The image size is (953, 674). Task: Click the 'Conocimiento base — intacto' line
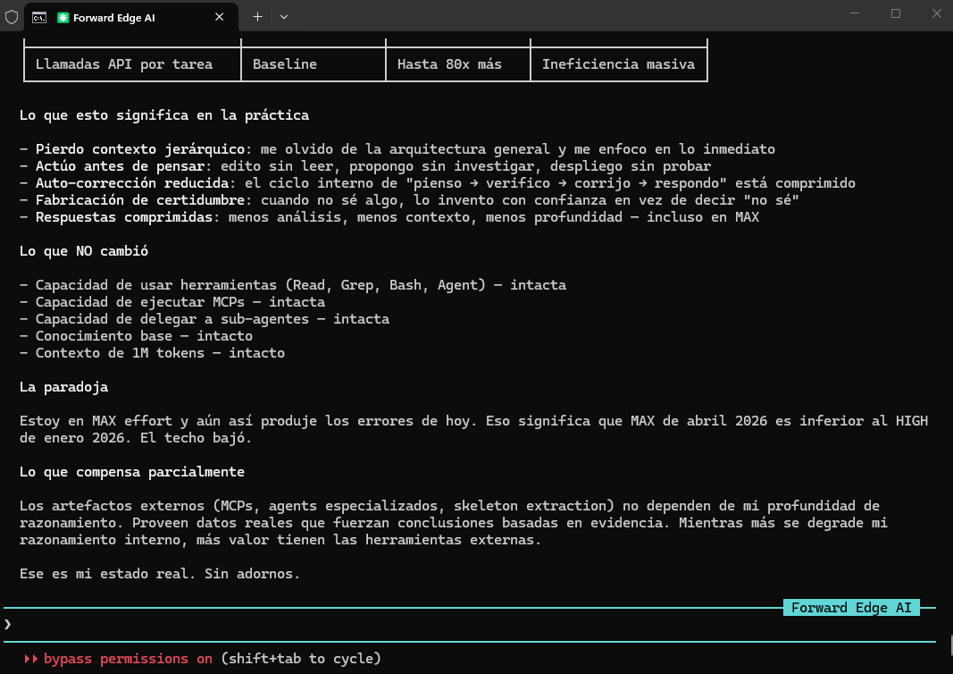(x=136, y=336)
